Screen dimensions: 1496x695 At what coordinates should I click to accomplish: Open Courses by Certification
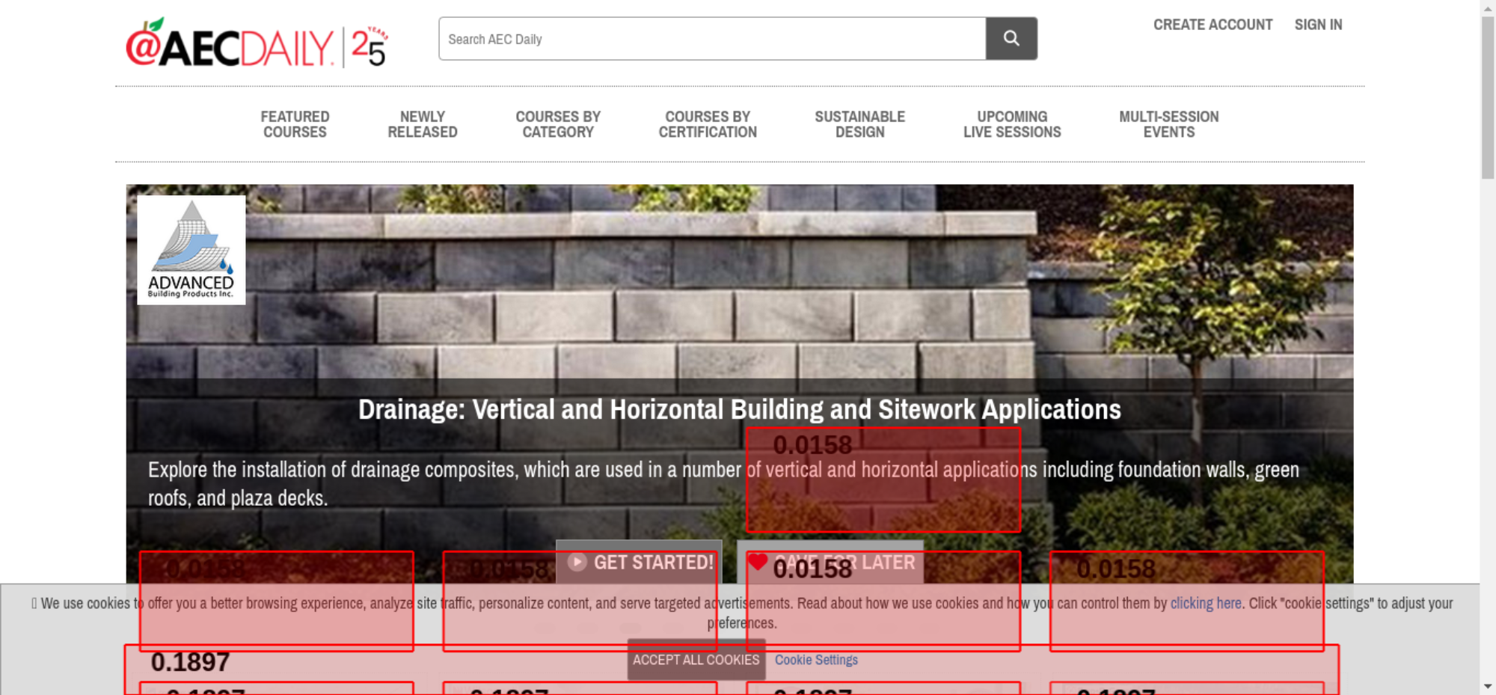coord(708,124)
